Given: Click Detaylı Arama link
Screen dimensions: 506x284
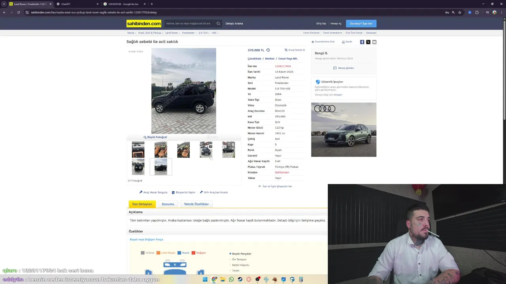Looking at the screenshot, I should [x=234, y=23].
